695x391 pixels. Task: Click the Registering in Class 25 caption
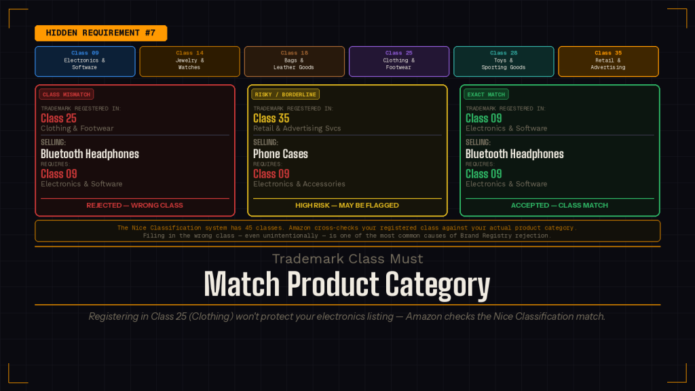(347, 316)
